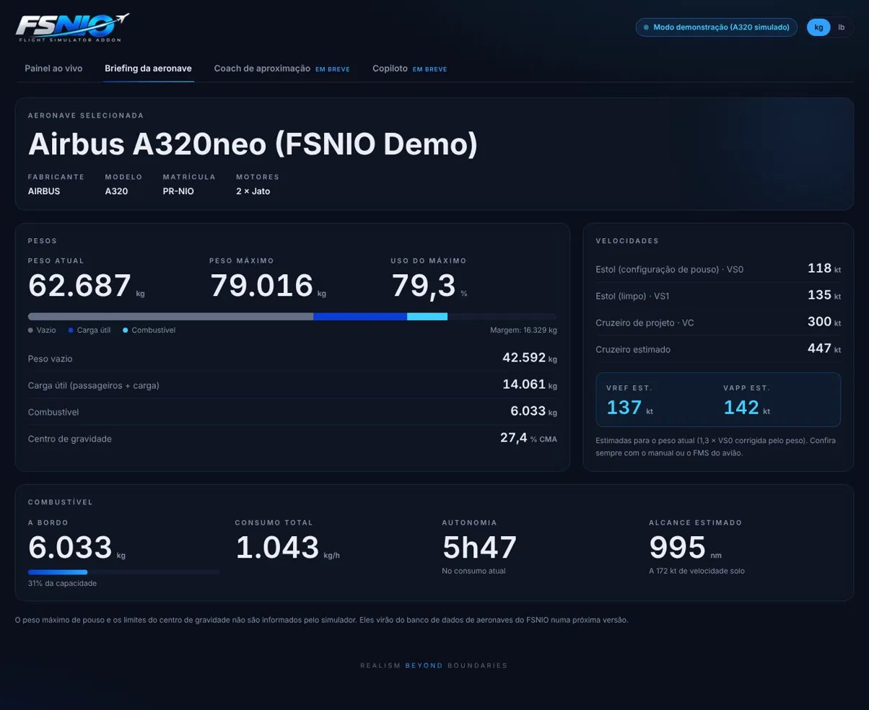This screenshot has height=710, width=869.
Task: Click the '31% da capacidade' label
Action: pyautogui.click(x=62, y=583)
